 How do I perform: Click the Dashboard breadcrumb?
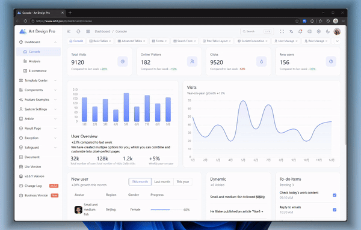[102, 31]
